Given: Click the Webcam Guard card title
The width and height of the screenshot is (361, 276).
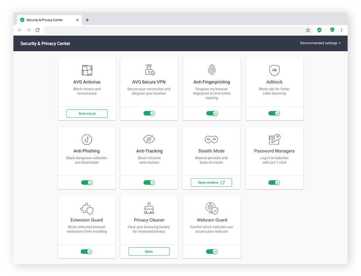Looking at the screenshot, I should 212,220.
